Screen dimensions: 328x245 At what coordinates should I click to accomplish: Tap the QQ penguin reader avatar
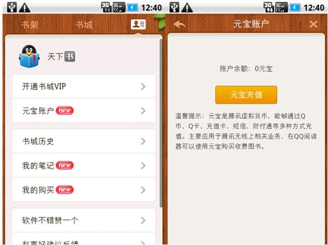29,56
